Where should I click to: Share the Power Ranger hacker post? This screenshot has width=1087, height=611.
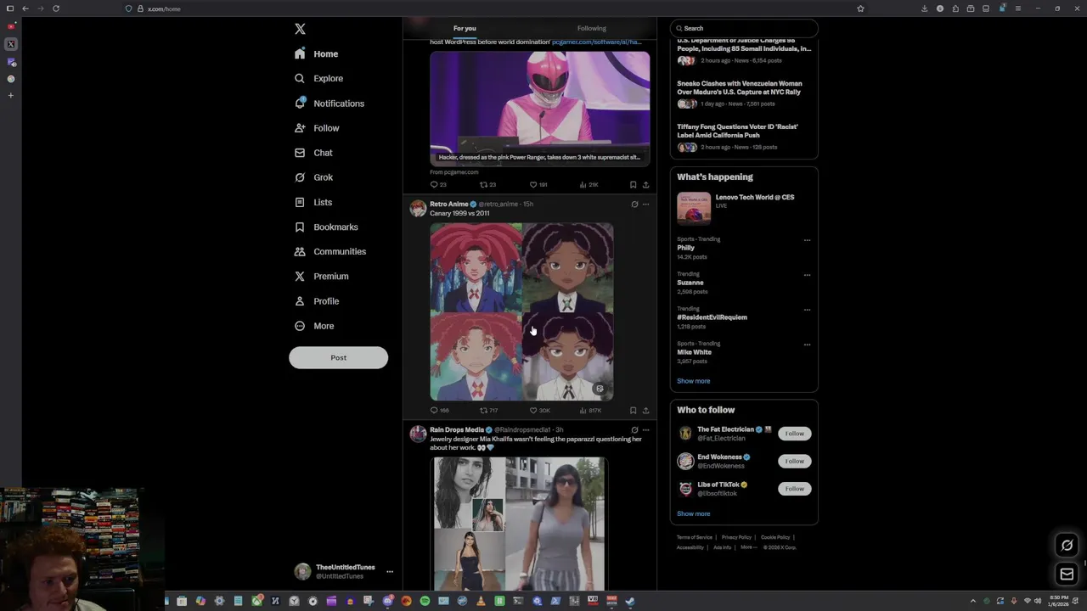(645, 185)
